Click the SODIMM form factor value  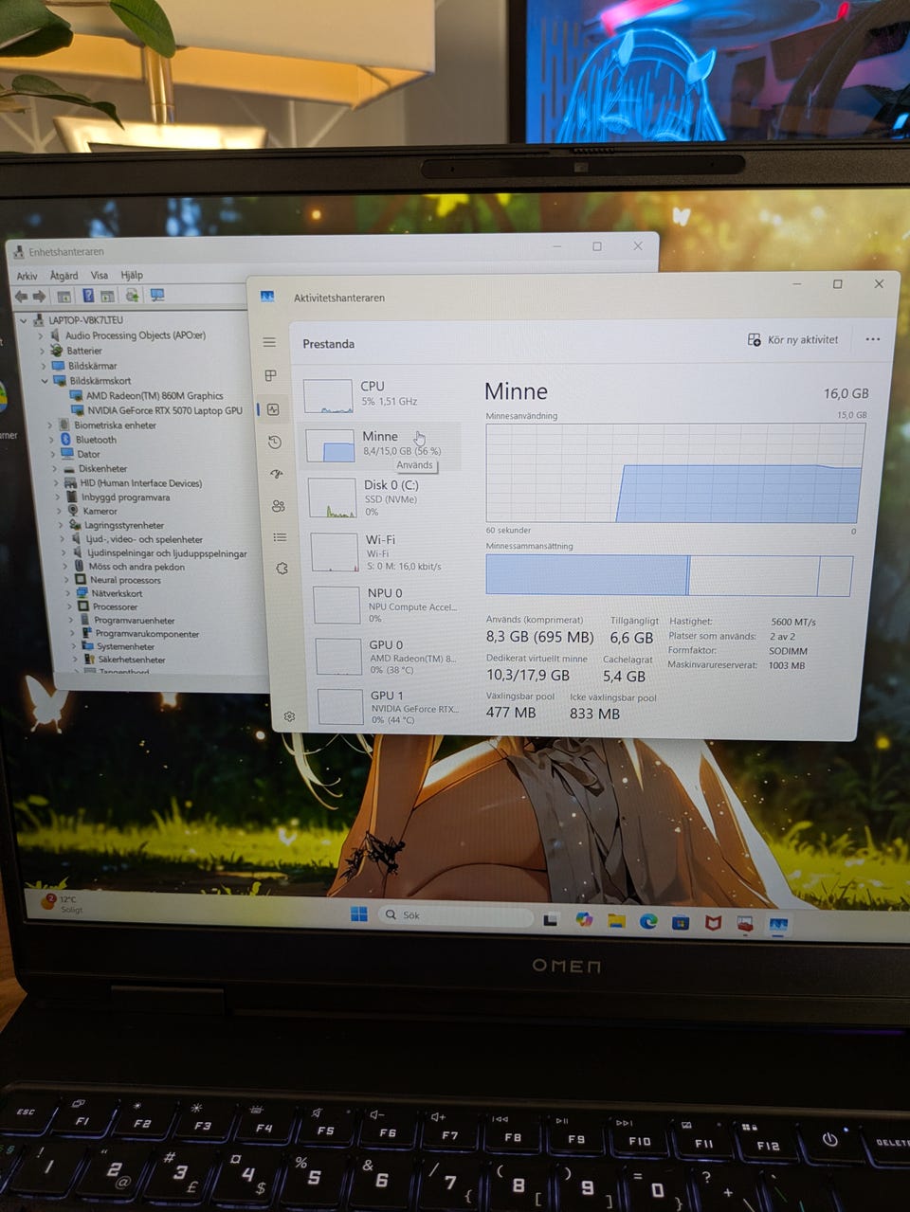pos(789,651)
